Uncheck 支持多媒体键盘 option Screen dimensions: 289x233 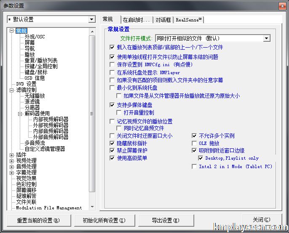click(112, 104)
